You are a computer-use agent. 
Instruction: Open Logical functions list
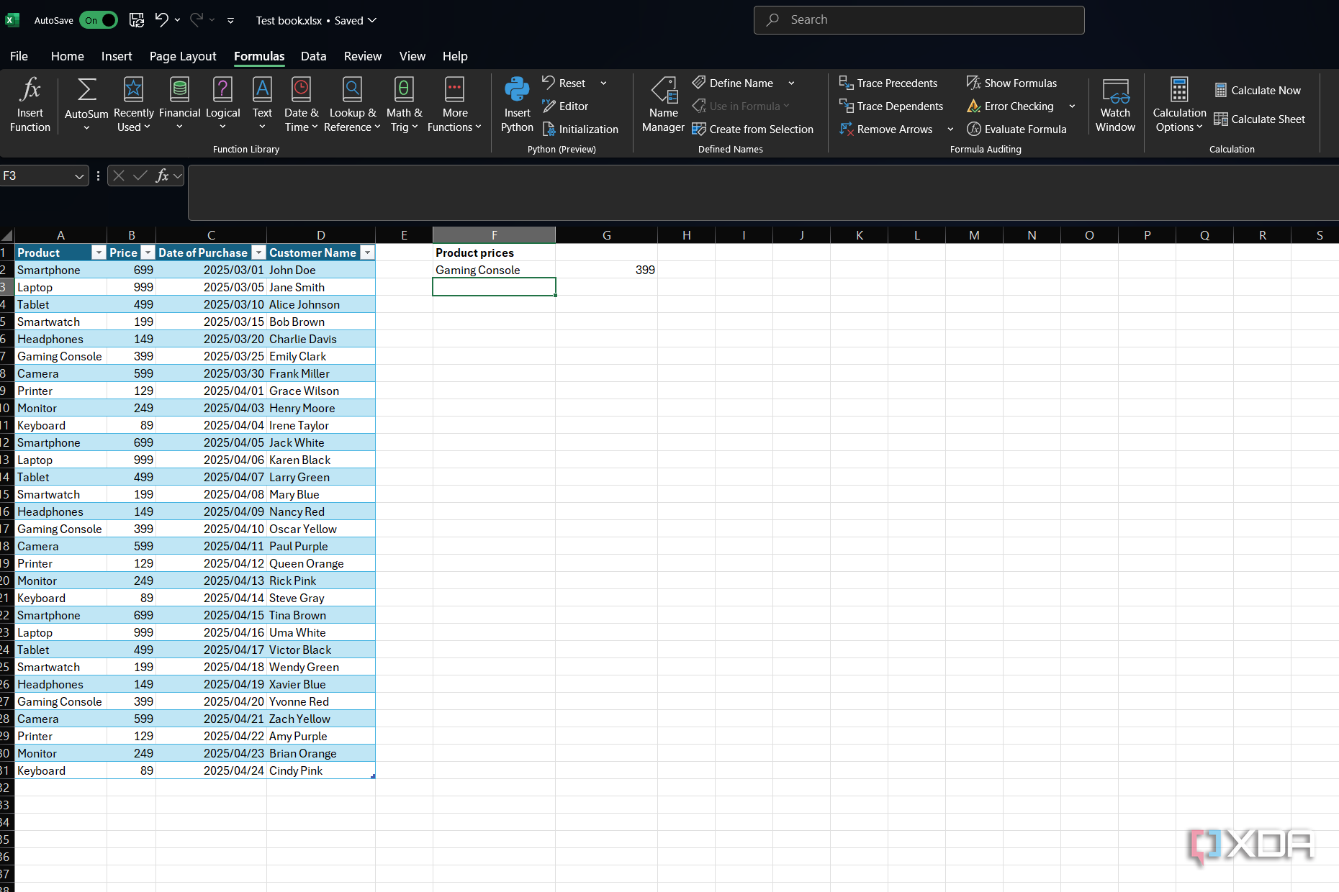222,105
